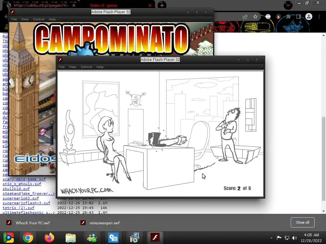The width and height of the screenshot is (326, 244).
Task: Click the WHACKYOURPC.COM link in the game
Action: (87, 191)
